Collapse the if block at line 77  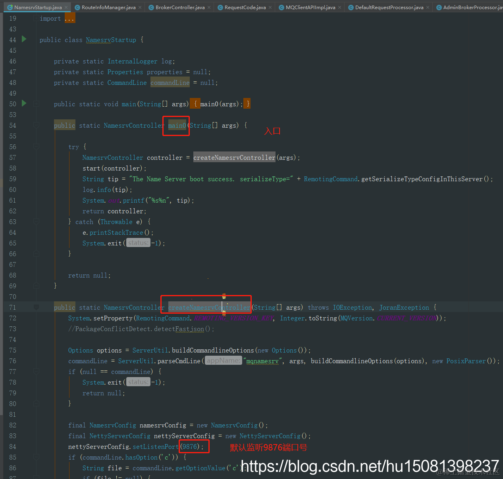[x=36, y=372]
